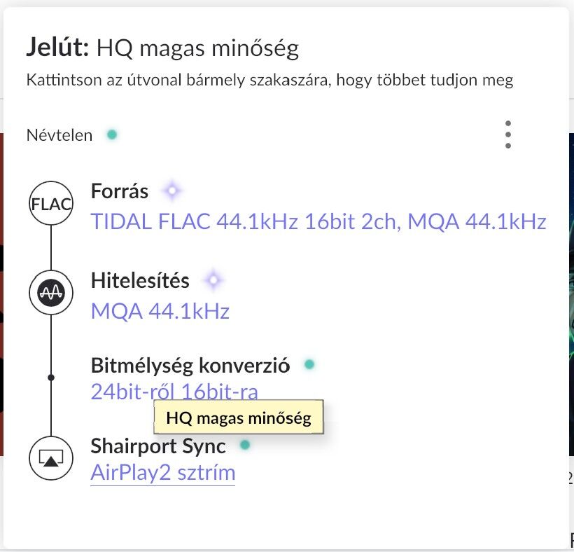
Task: Click the FLAC source format icon
Action: coord(51,204)
